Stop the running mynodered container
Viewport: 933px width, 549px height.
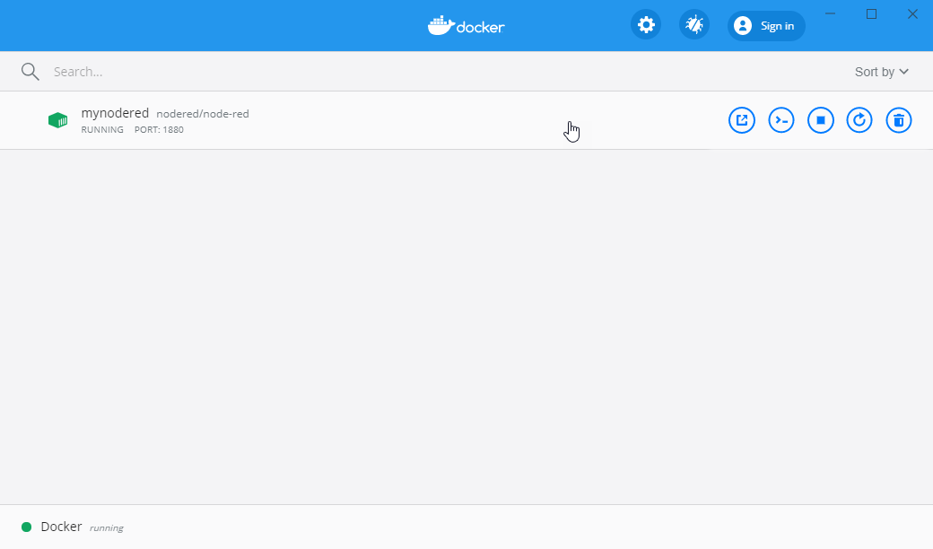click(821, 119)
